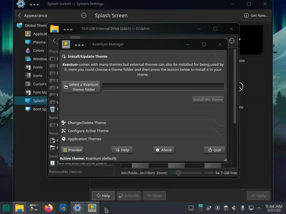Click the muted volume tray icon
This screenshot has width=286, height=214.
point(234,208)
